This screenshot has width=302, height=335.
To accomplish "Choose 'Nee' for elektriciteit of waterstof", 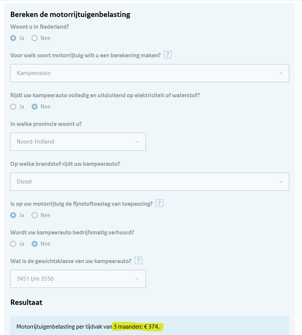I will 35,107.
